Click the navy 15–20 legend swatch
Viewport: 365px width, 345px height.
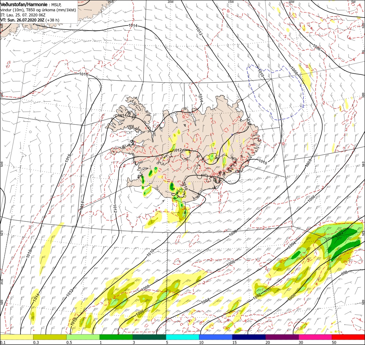tap(249, 337)
